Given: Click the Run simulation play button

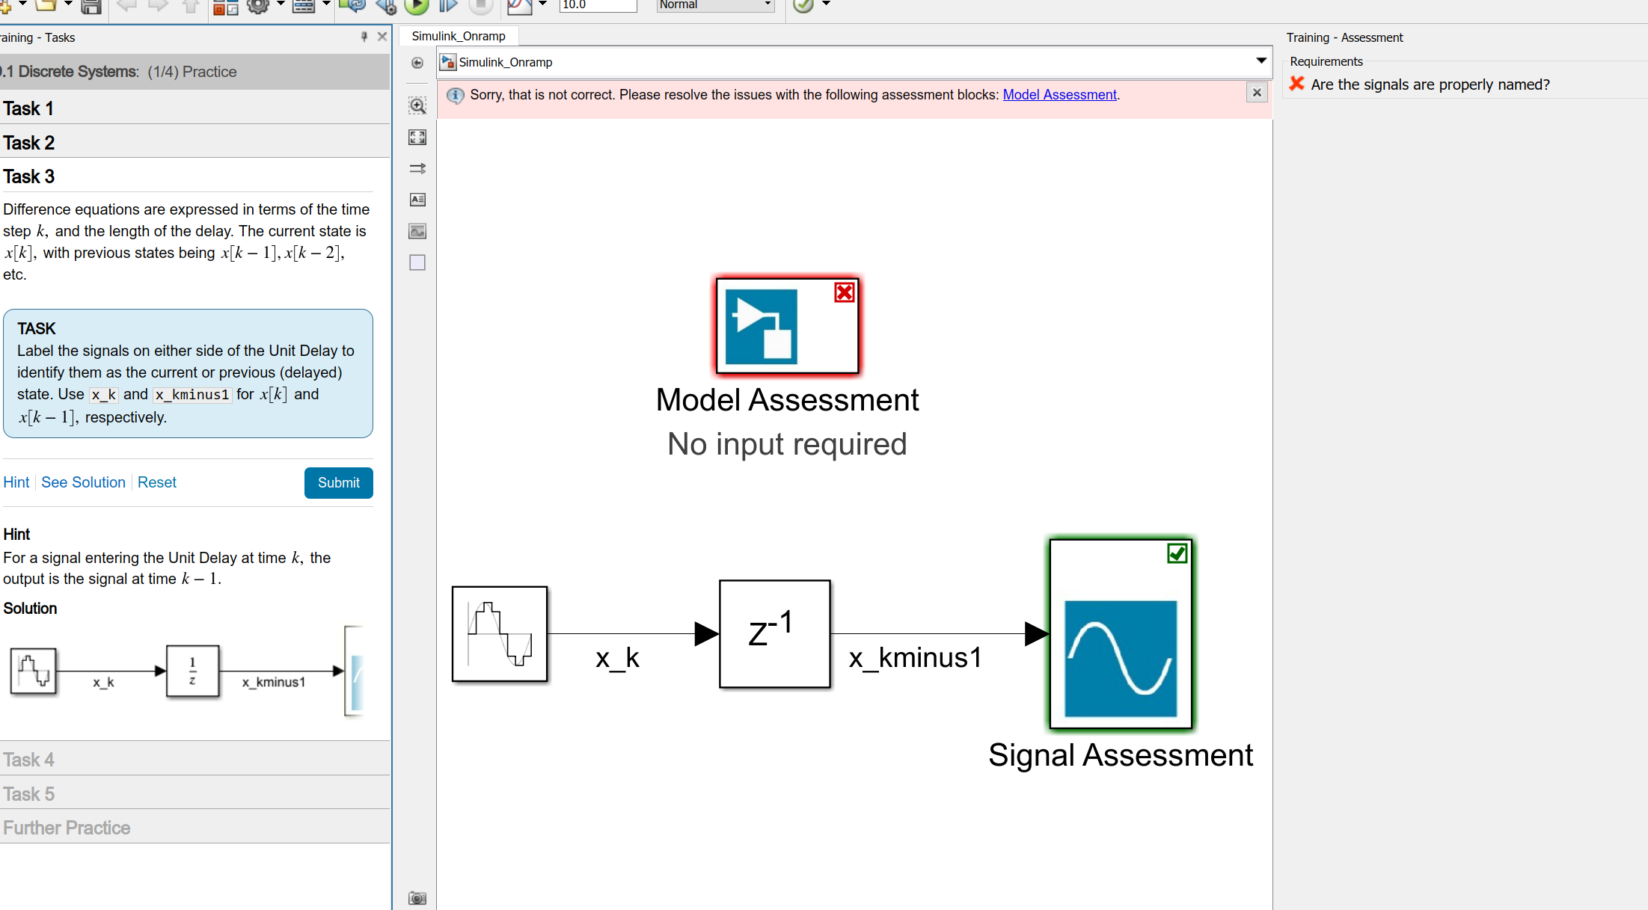Looking at the screenshot, I should [416, 6].
